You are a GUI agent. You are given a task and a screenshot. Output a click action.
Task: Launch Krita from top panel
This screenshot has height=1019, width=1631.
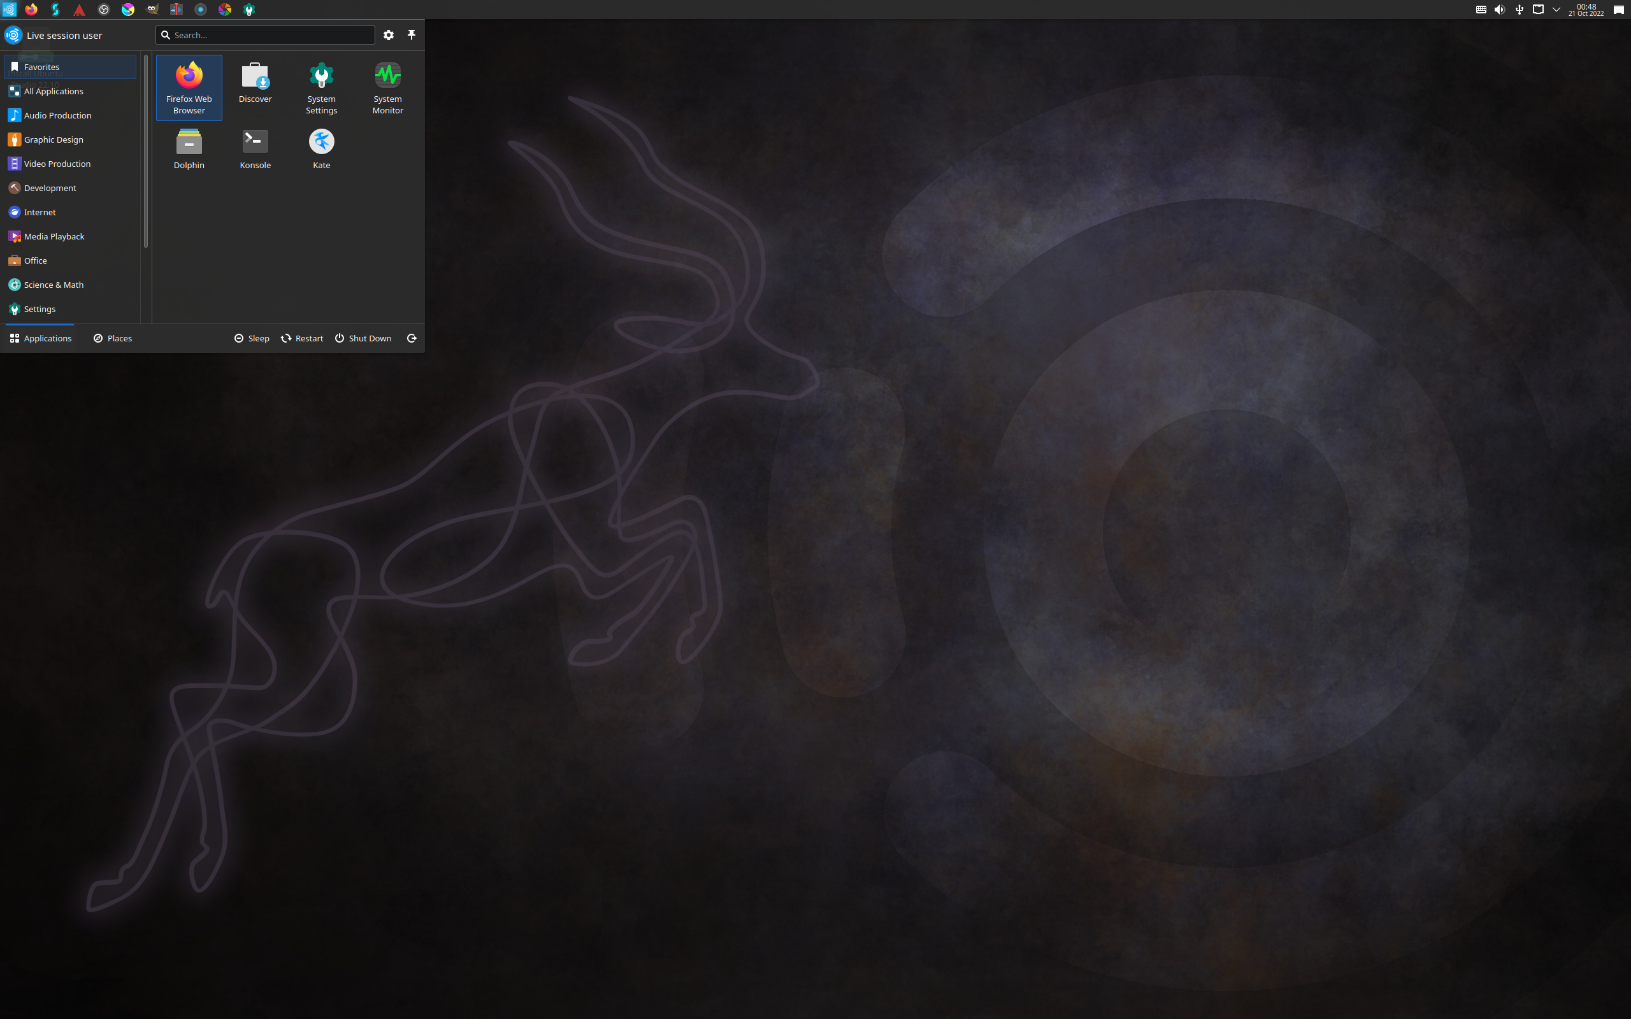pyautogui.click(x=128, y=10)
